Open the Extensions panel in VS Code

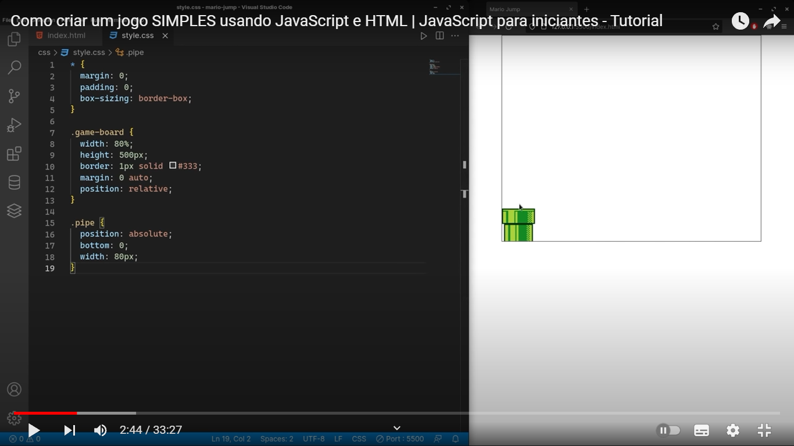click(x=14, y=154)
